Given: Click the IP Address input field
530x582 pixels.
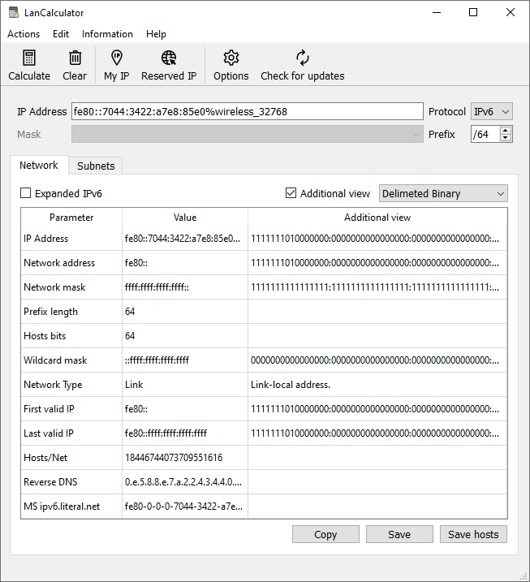Looking at the screenshot, I should coord(248,111).
